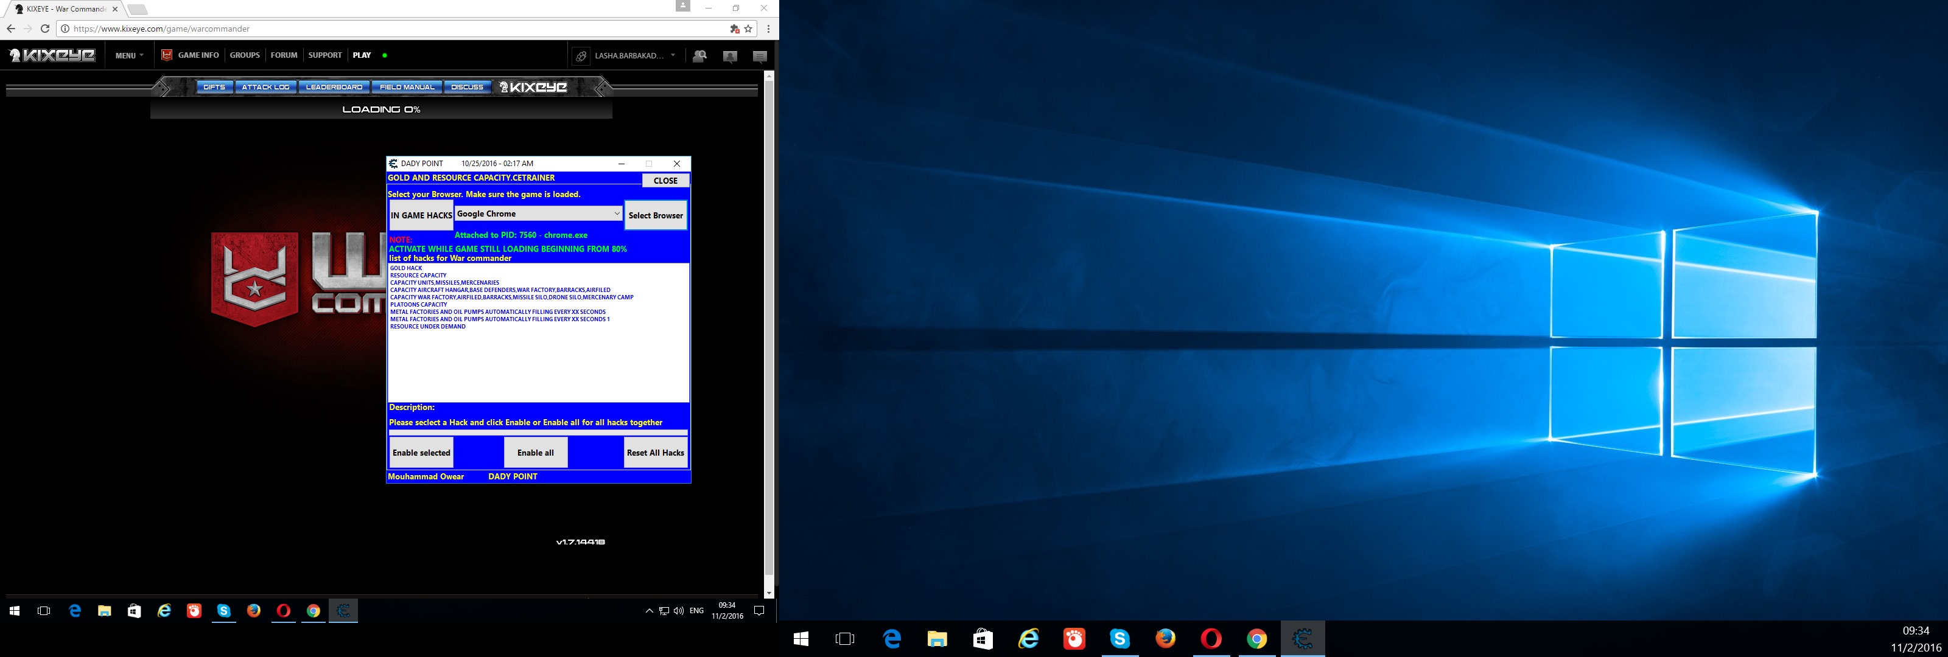
Task: Click the Chrome reload page icon
Action: pyautogui.click(x=44, y=29)
